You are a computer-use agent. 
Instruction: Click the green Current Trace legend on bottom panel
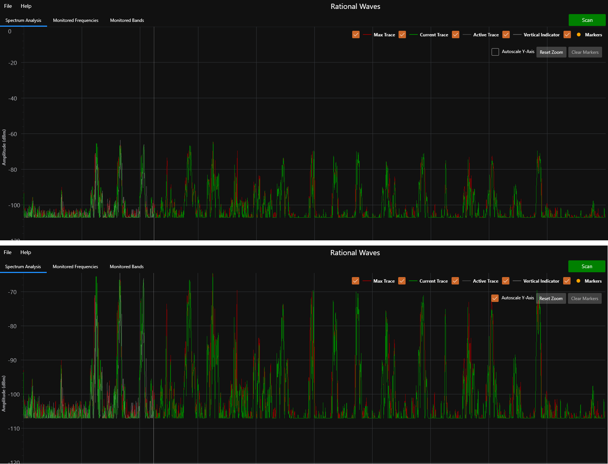(413, 281)
